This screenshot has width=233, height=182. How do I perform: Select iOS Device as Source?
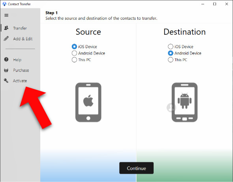click(84, 46)
